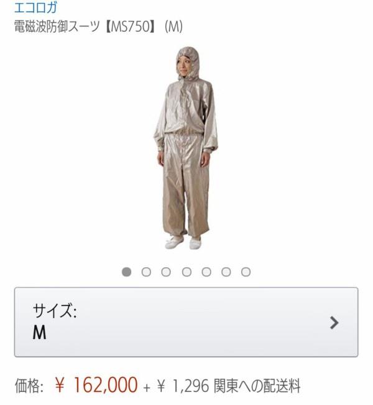373x405 pixels.
Task: Tap the model's hooded head in photo
Action: [188, 63]
